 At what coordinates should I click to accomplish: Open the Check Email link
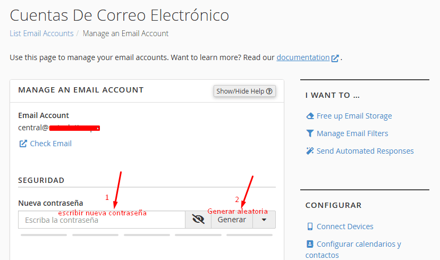click(x=50, y=144)
